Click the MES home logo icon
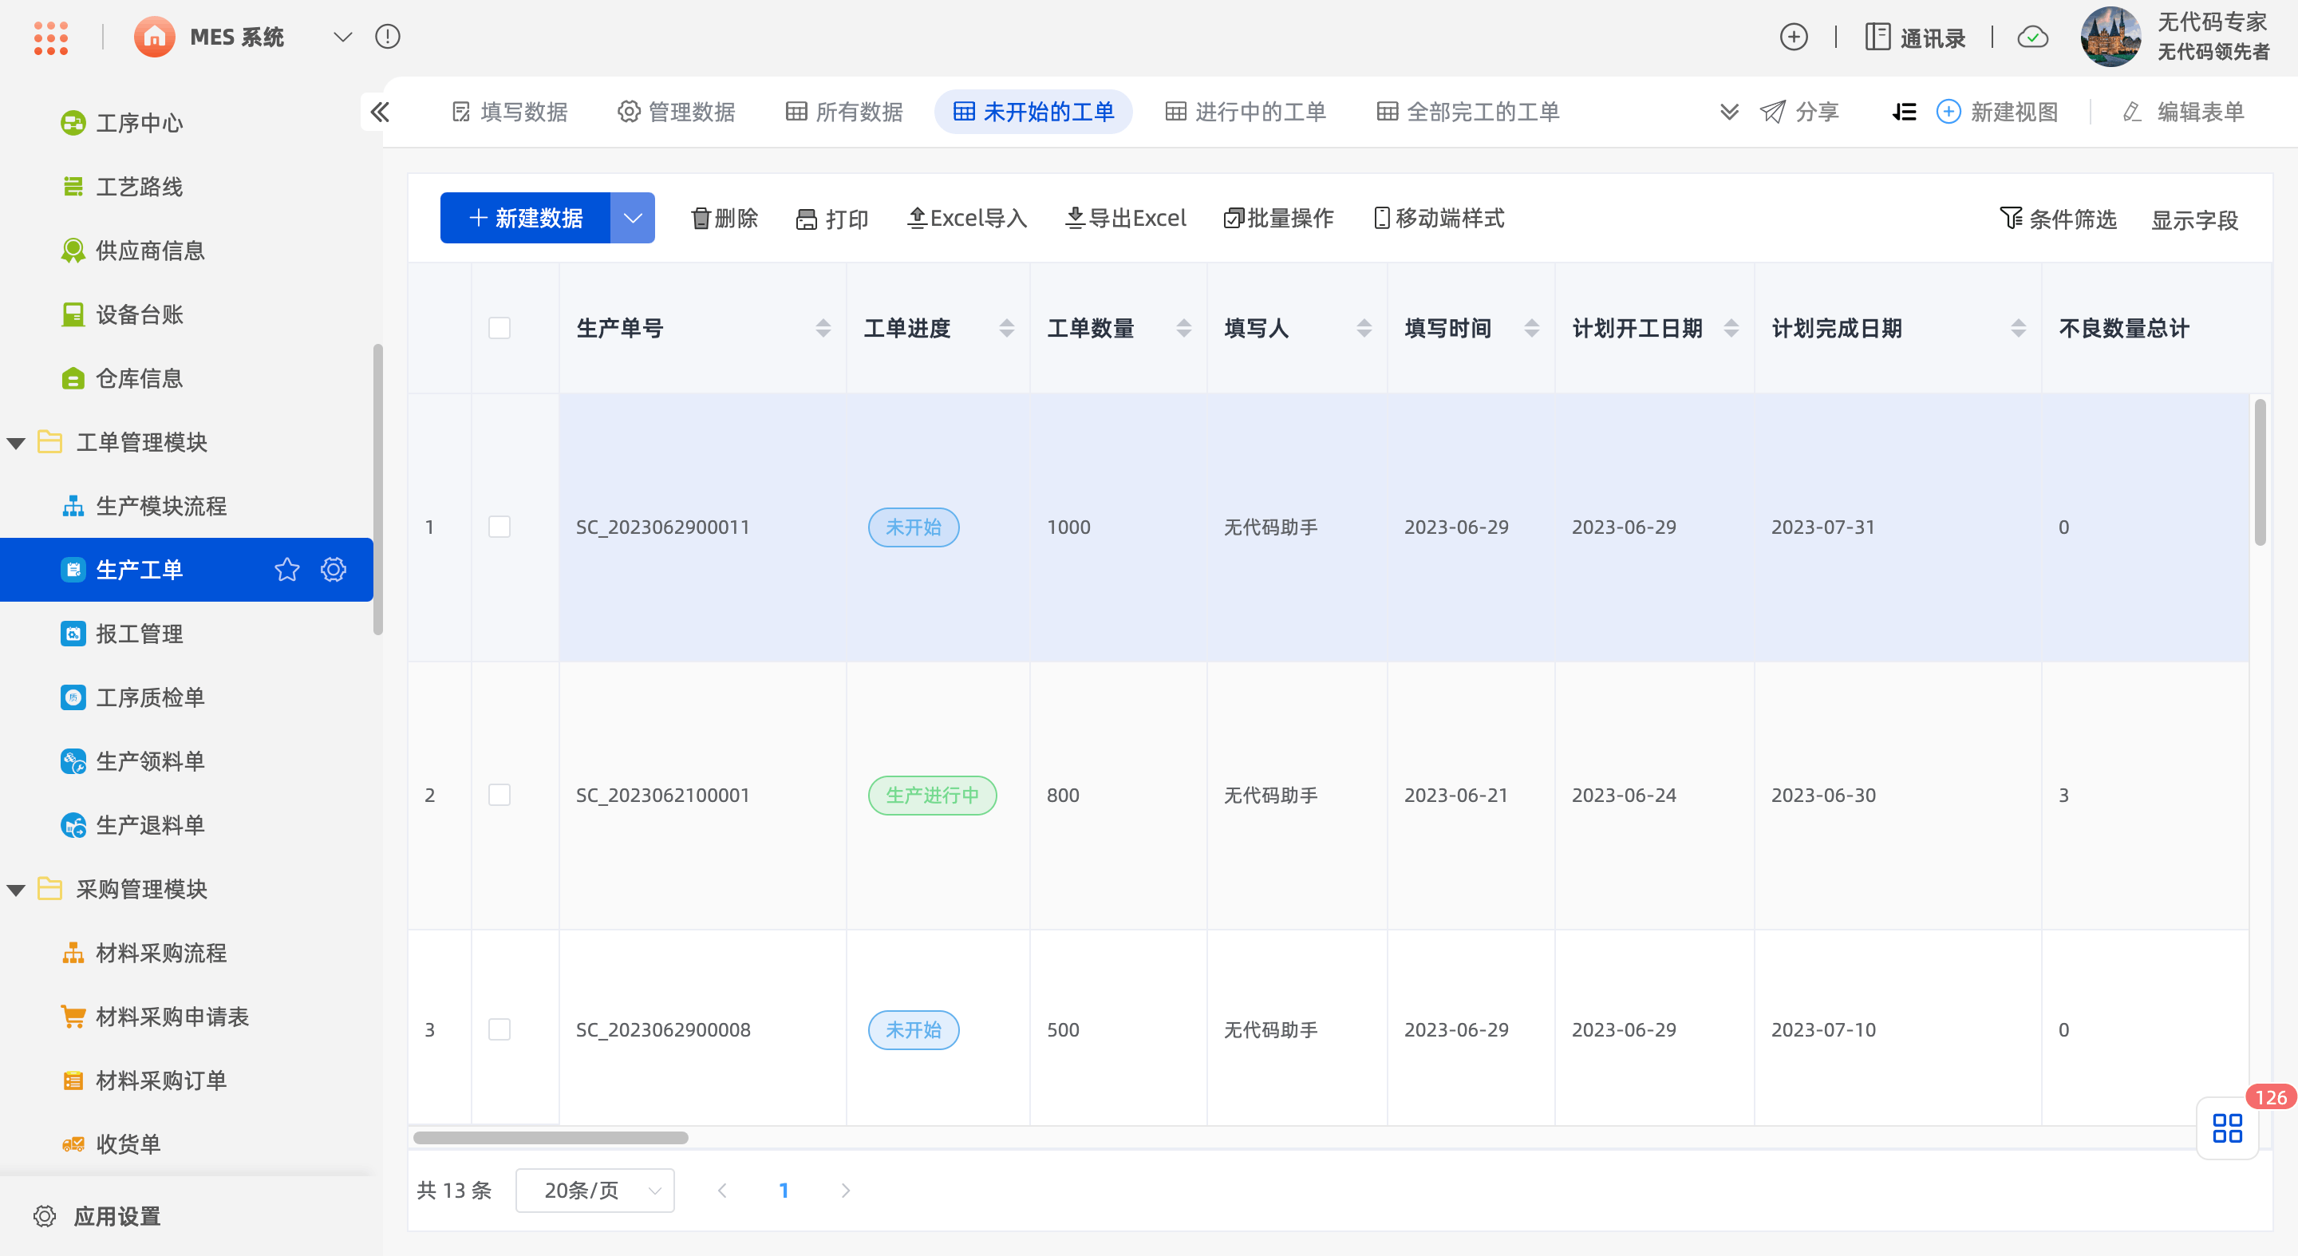Viewport: 2298px width, 1256px height. 154,38
